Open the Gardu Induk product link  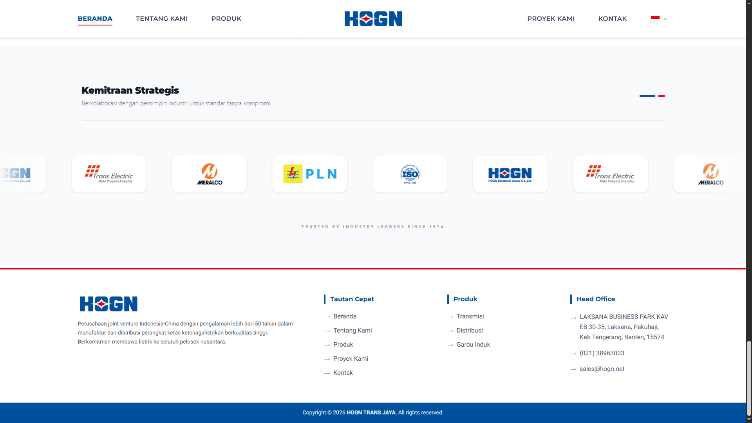pyautogui.click(x=473, y=345)
